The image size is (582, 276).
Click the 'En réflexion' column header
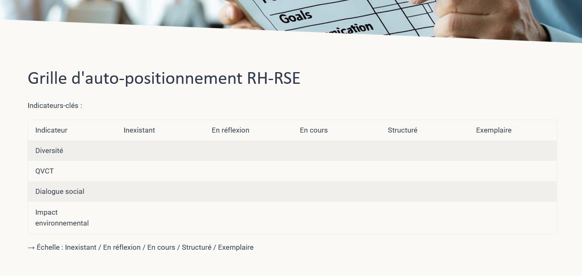click(230, 130)
